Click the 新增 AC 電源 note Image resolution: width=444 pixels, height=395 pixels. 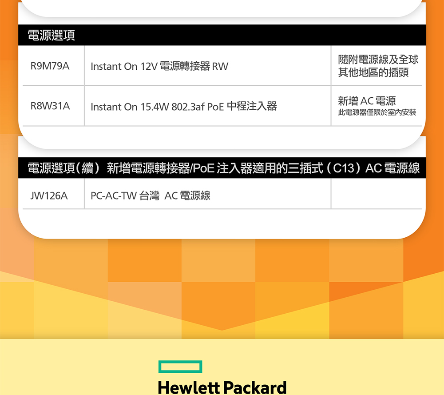point(366,101)
